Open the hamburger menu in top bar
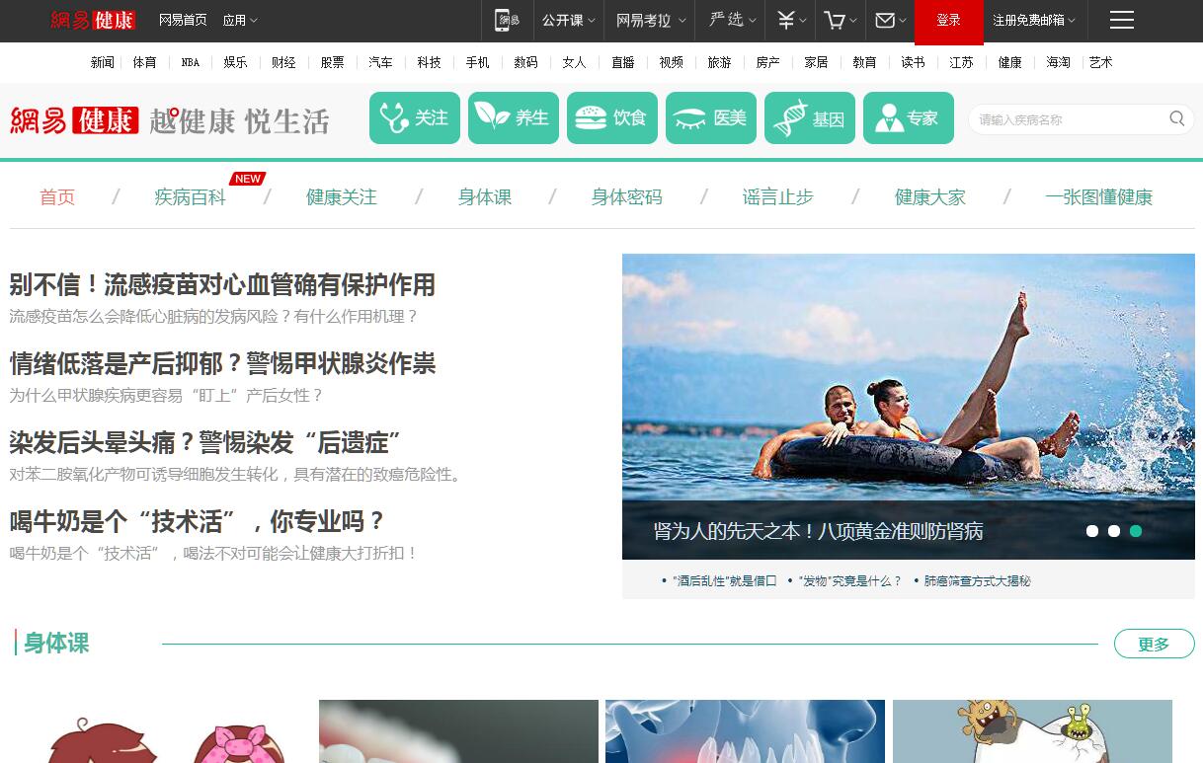1203x763 pixels. (x=1121, y=21)
